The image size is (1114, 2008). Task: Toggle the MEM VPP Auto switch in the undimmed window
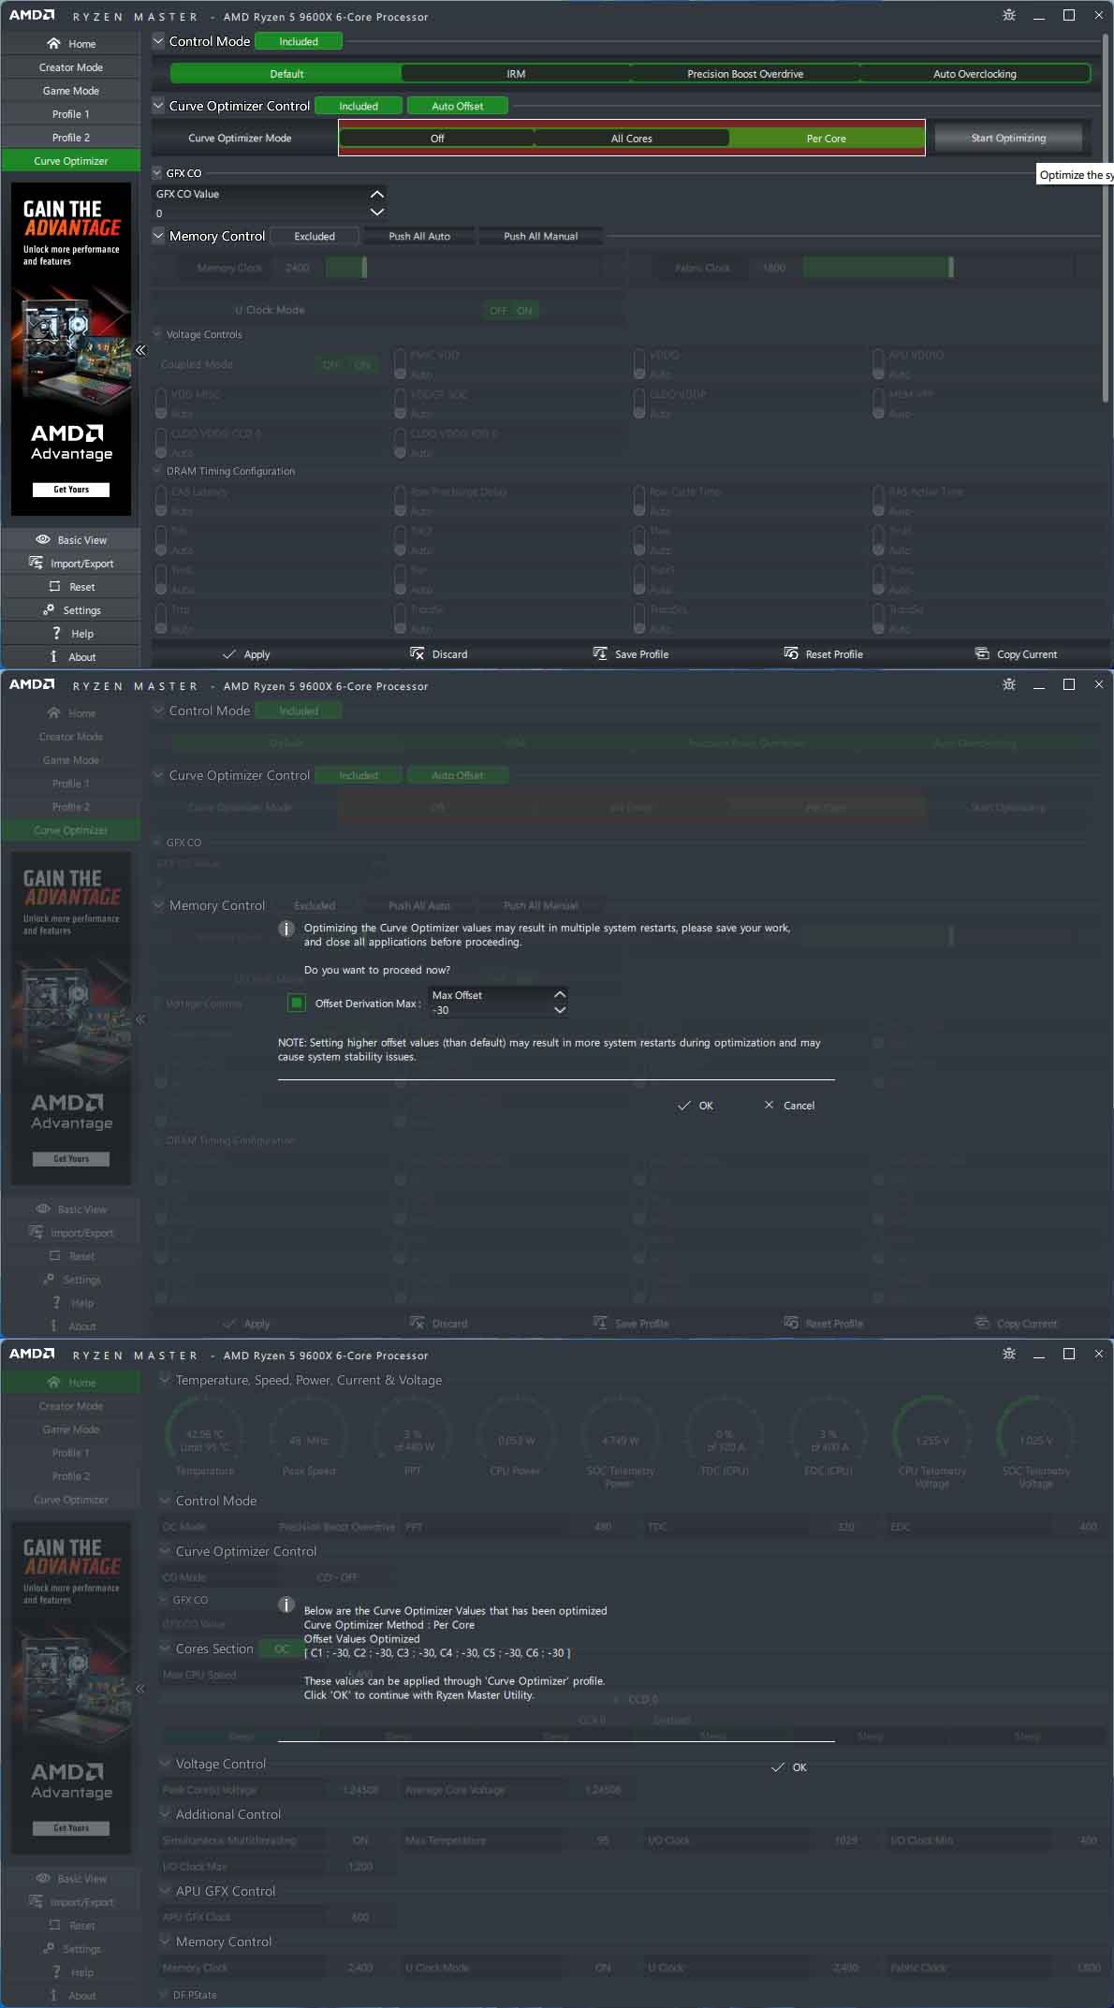878,403
